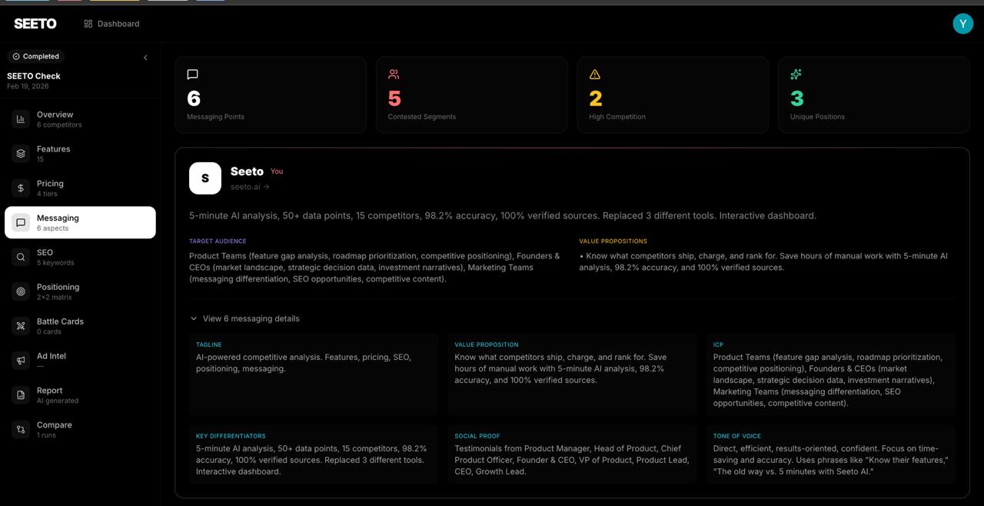This screenshot has width=984, height=506.
Task: Click the Compare icon in sidebar
Action: click(x=20, y=429)
